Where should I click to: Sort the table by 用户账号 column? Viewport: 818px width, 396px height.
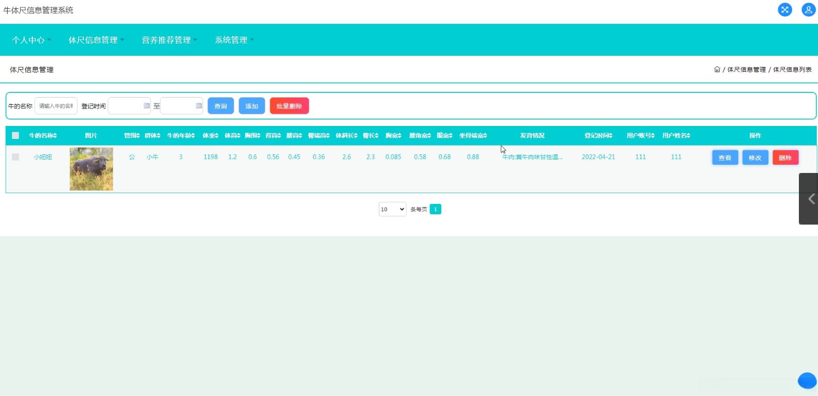[x=641, y=136]
